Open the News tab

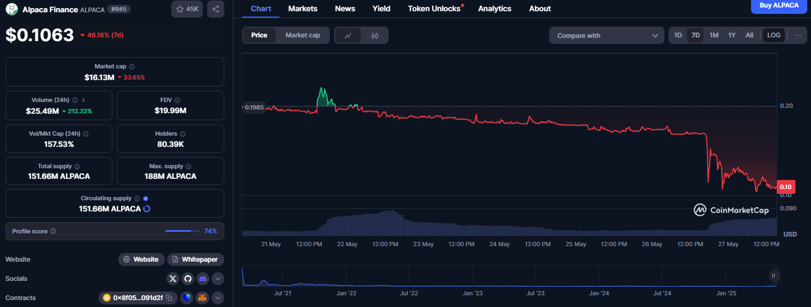pos(345,9)
